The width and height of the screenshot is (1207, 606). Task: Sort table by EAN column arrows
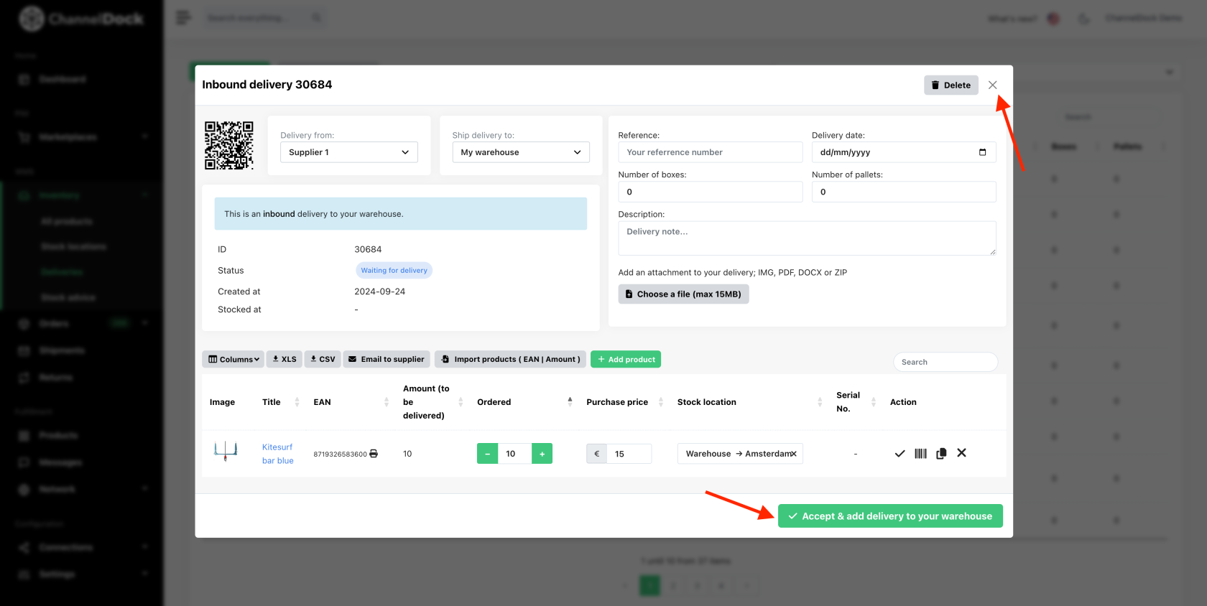click(387, 402)
